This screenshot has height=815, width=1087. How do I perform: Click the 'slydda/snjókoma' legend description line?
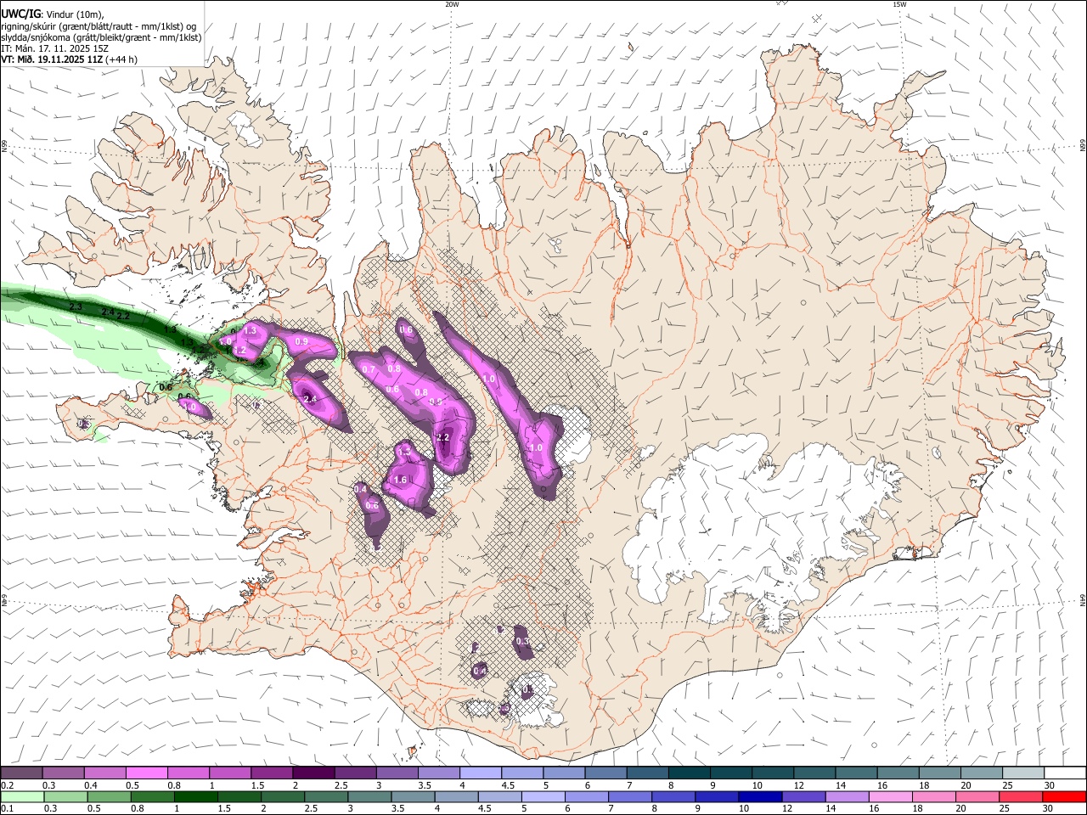[x=101, y=37]
